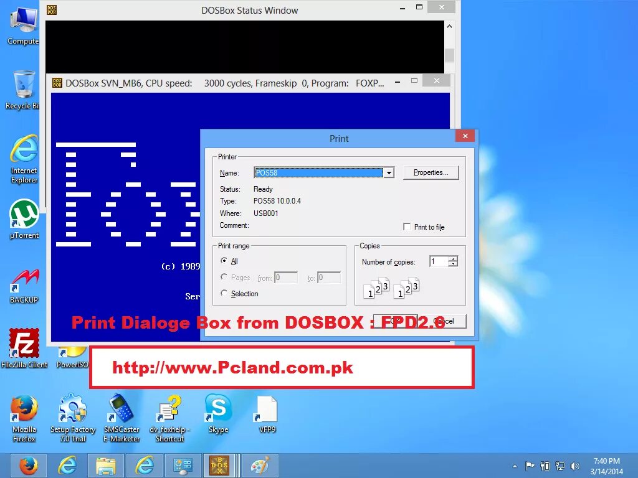Viewport: 638px width, 478px height.
Task: Open the Recycle Bin desktop icon
Action: [x=23, y=90]
